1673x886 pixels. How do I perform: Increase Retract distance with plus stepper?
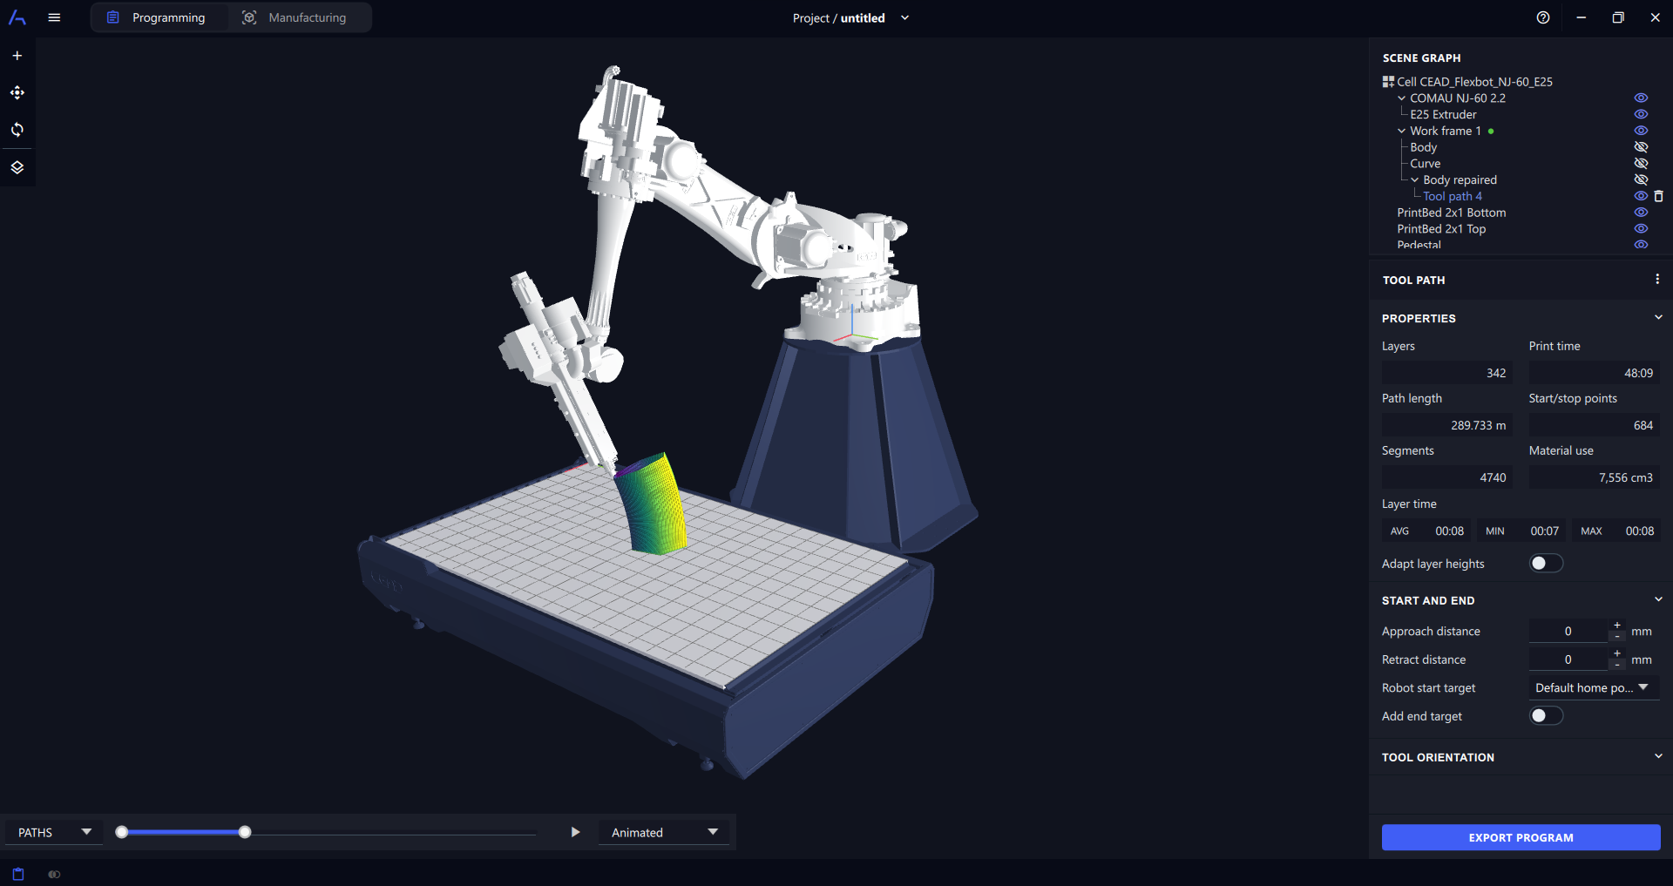point(1617,653)
